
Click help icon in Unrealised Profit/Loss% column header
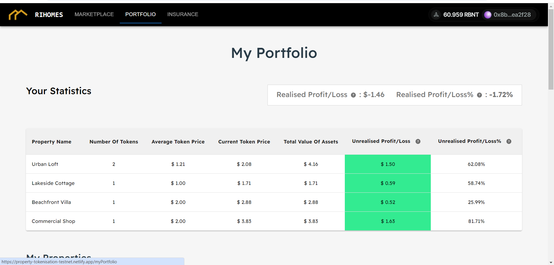click(509, 141)
